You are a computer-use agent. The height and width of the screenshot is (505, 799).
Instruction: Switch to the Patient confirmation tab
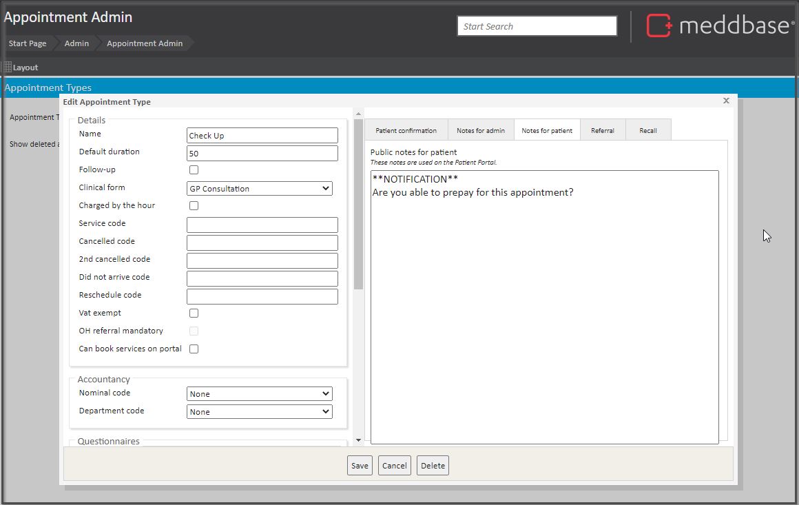[406, 130]
